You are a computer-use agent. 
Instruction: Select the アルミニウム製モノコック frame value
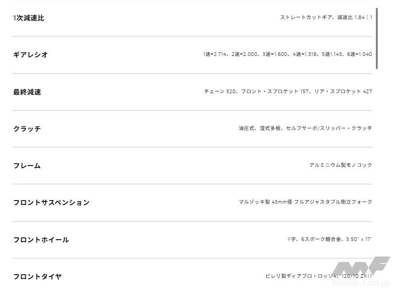[x=340, y=165]
